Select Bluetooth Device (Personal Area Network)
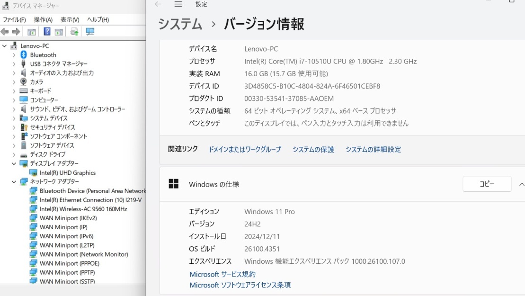The width and height of the screenshot is (525, 296). [93, 191]
